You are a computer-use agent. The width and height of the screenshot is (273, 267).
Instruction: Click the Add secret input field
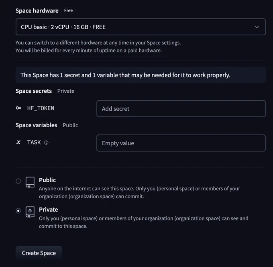(x=181, y=108)
